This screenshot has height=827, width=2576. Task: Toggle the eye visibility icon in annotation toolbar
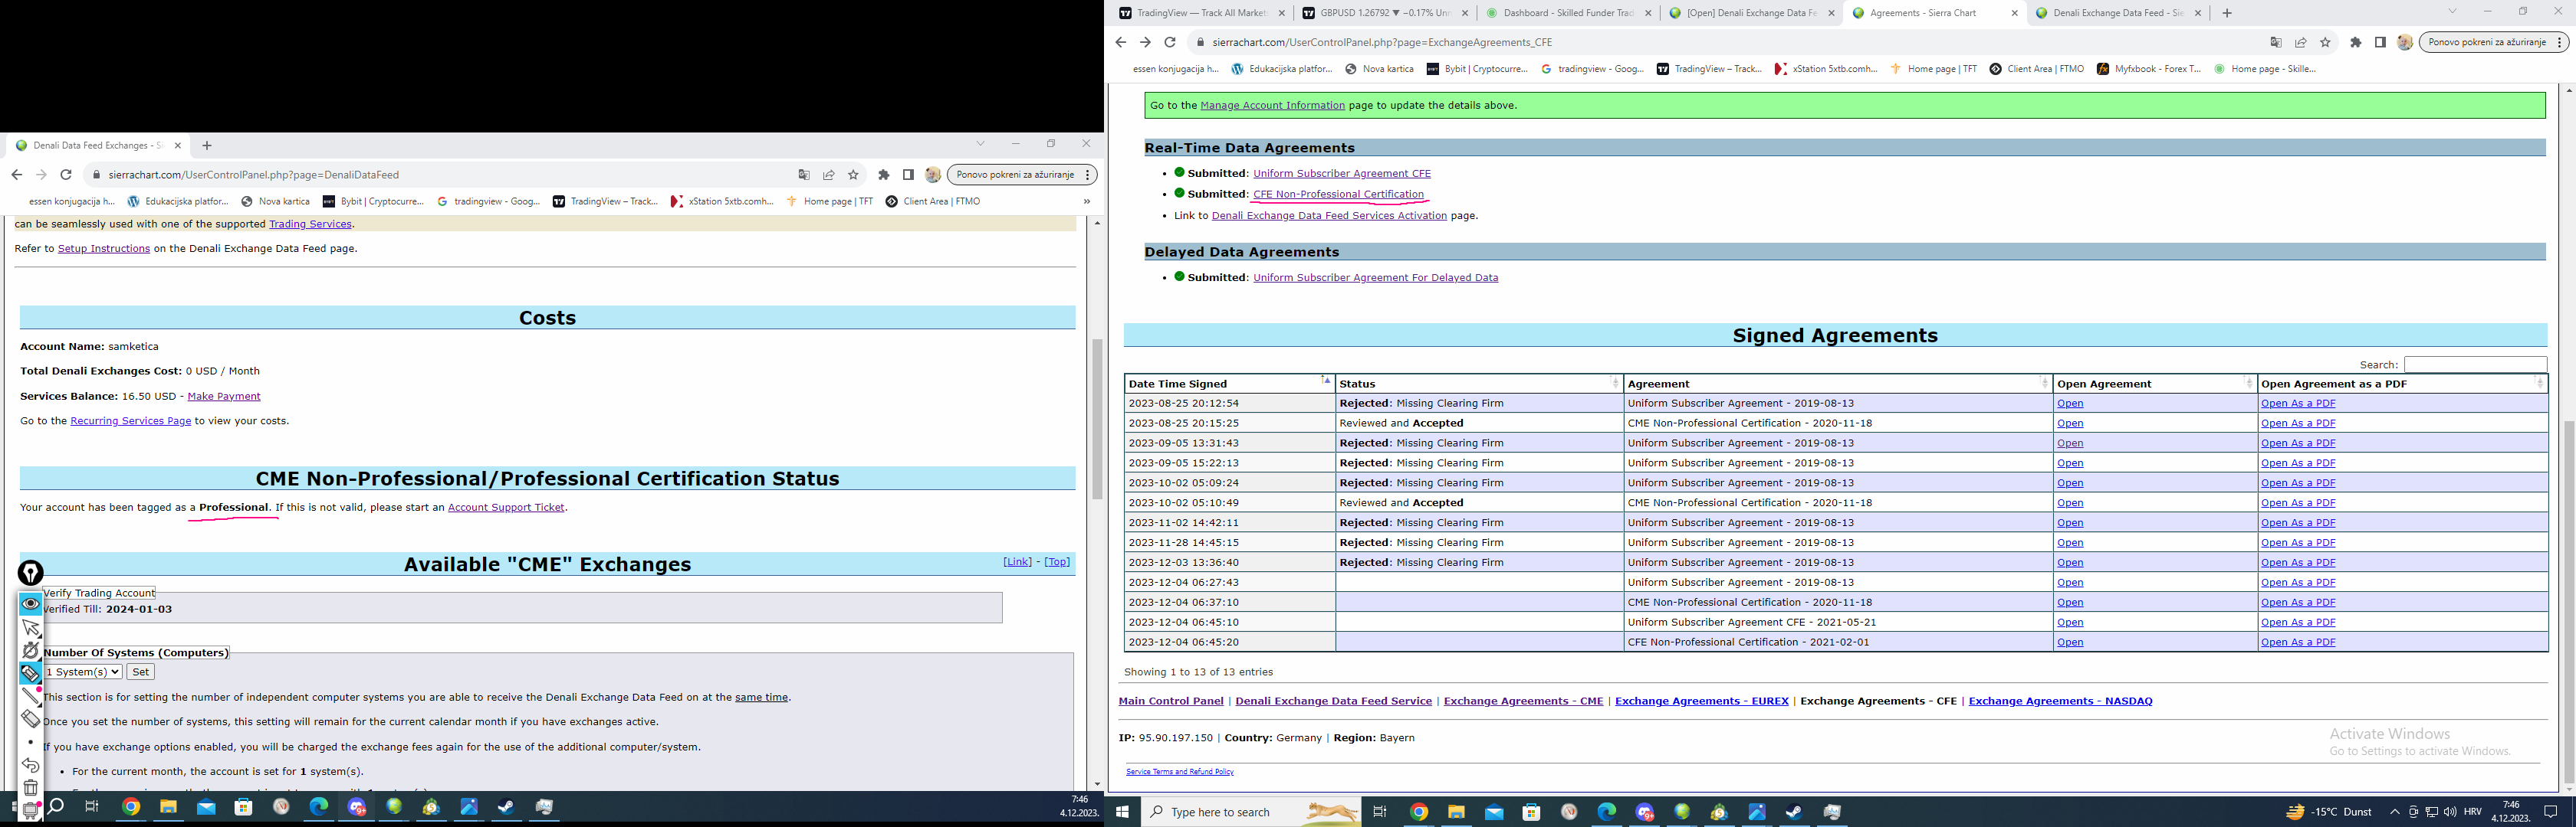point(31,603)
